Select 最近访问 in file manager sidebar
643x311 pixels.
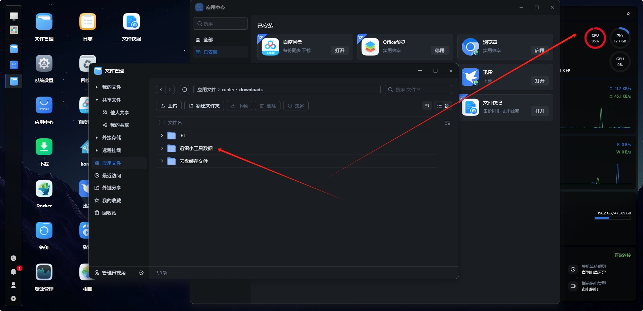(x=119, y=176)
